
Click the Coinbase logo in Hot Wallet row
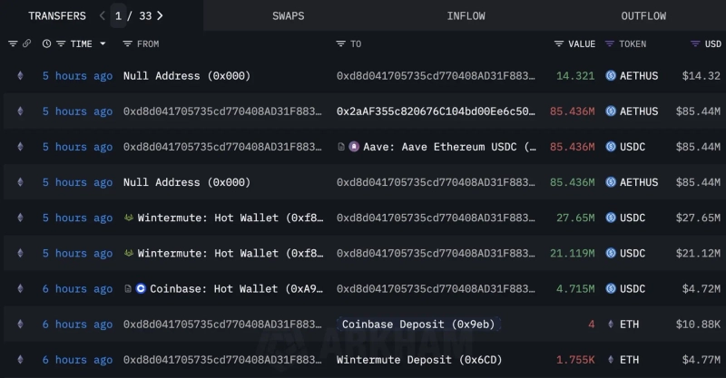point(141,289)
